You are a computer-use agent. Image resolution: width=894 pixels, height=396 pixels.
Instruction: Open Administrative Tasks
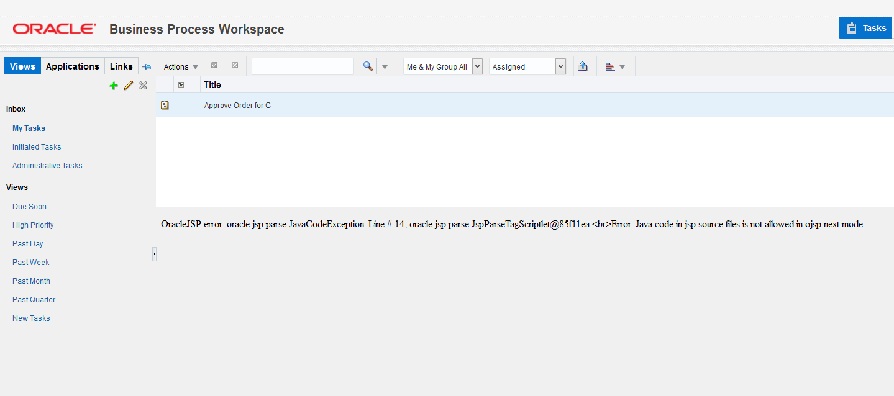tap(47, 166)
